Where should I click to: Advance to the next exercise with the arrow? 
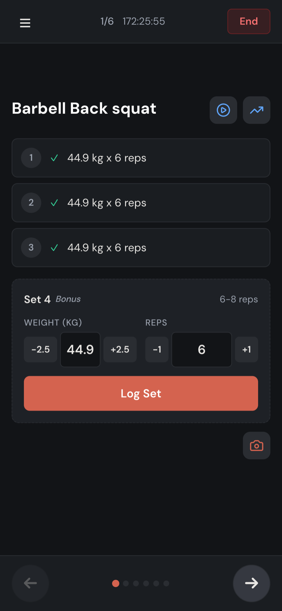251,583
